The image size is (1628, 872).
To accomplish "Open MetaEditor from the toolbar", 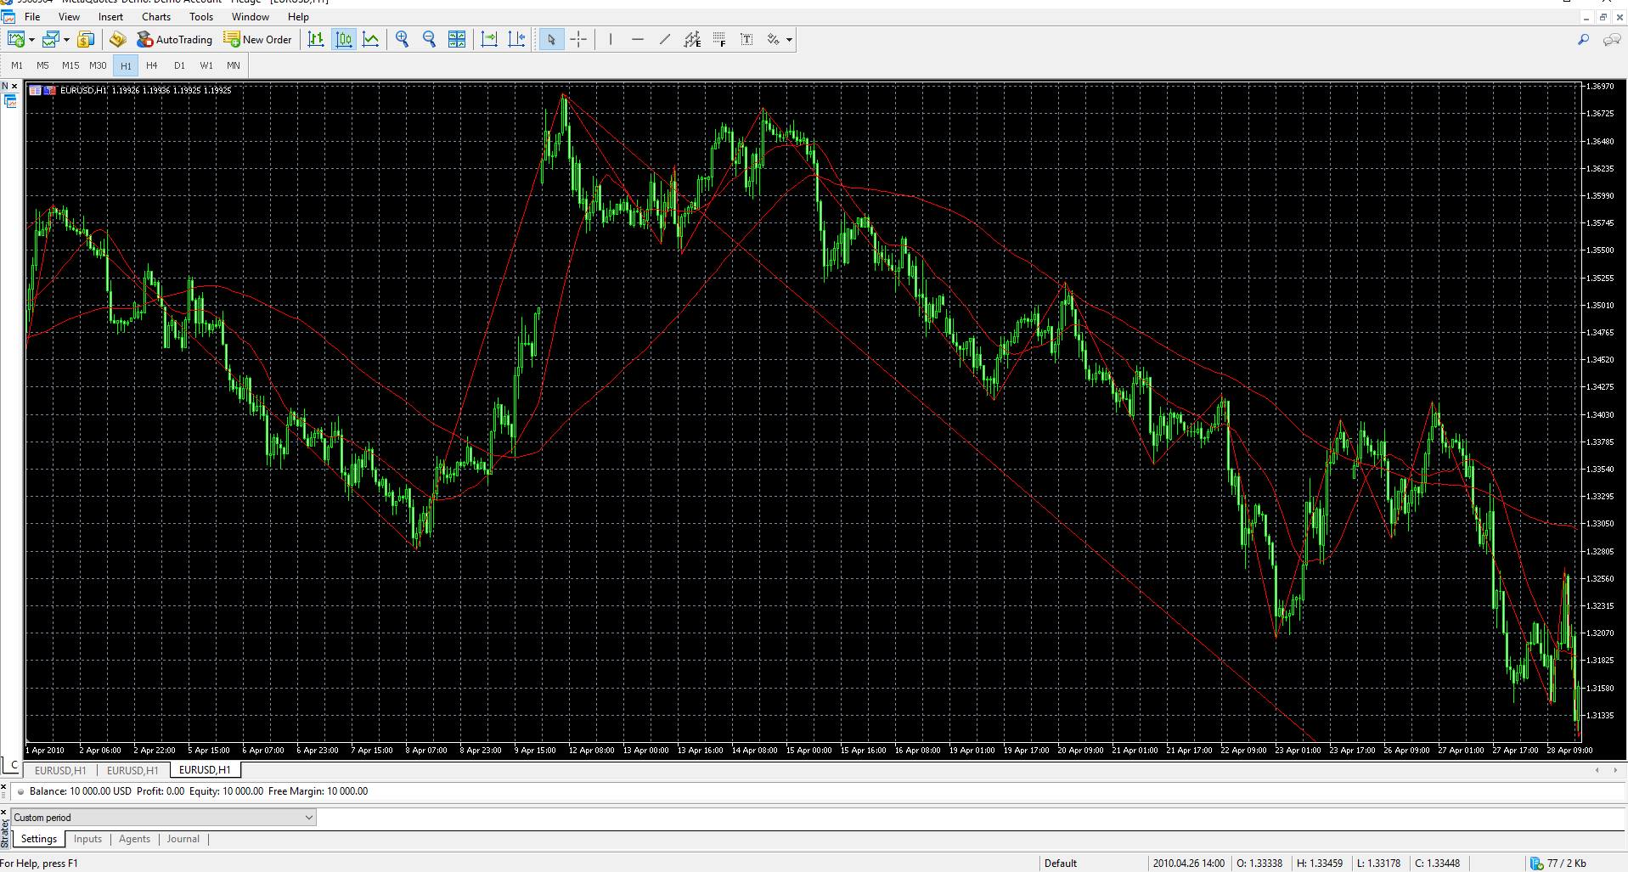I will coord(118,39).
